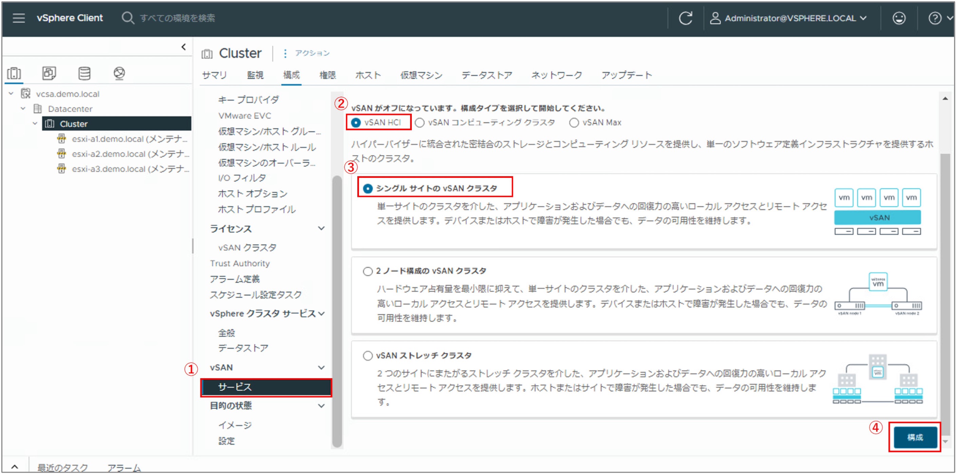Switch to the ホスト tab
This screenshot has height=474, width=956.
[x=368, y=75]
